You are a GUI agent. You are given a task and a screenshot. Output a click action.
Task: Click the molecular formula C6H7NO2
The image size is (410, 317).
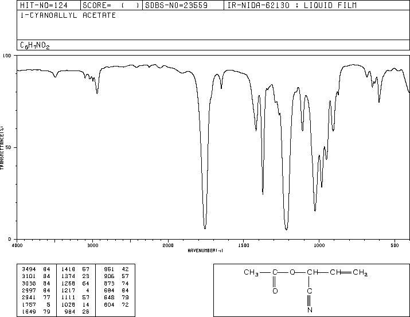click(35, 45)
